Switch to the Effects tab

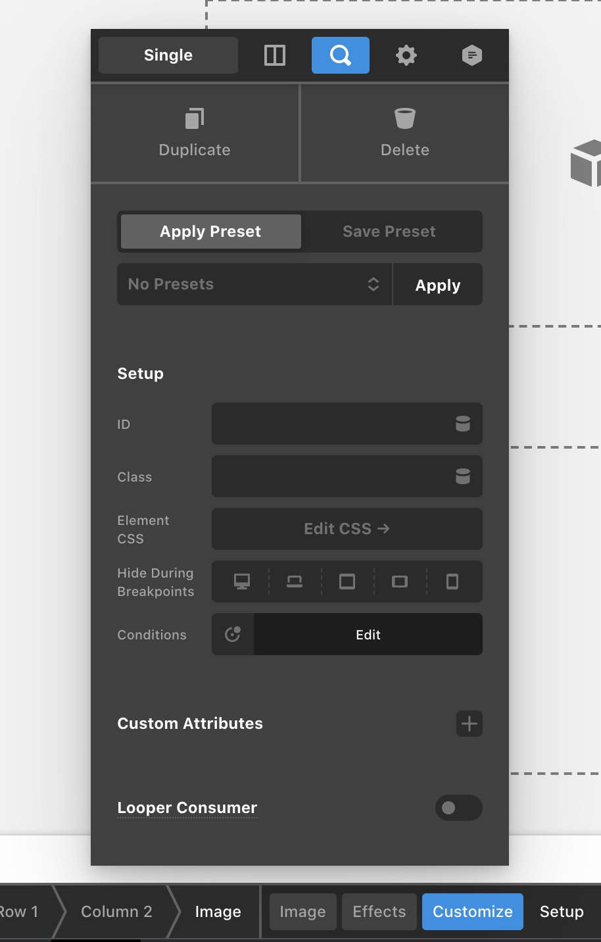[379, 912]
